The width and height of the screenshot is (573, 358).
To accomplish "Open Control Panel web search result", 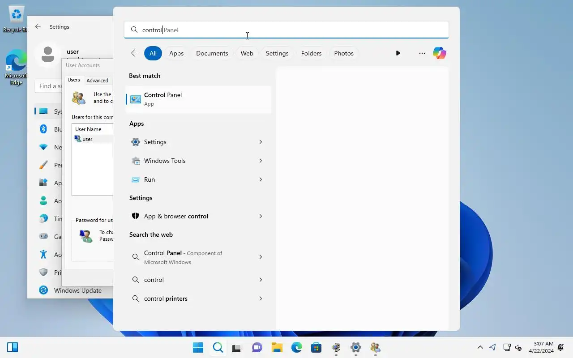I will 199,257.
